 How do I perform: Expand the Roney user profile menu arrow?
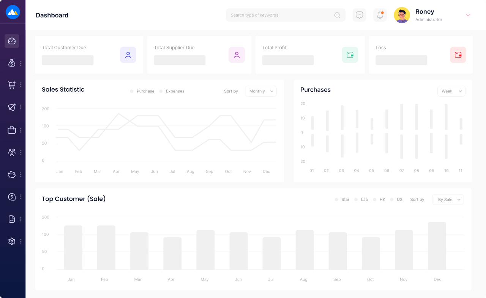point(468,15)
